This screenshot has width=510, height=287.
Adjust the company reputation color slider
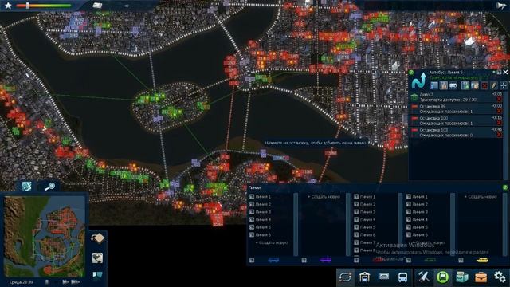tap(44, 6)
